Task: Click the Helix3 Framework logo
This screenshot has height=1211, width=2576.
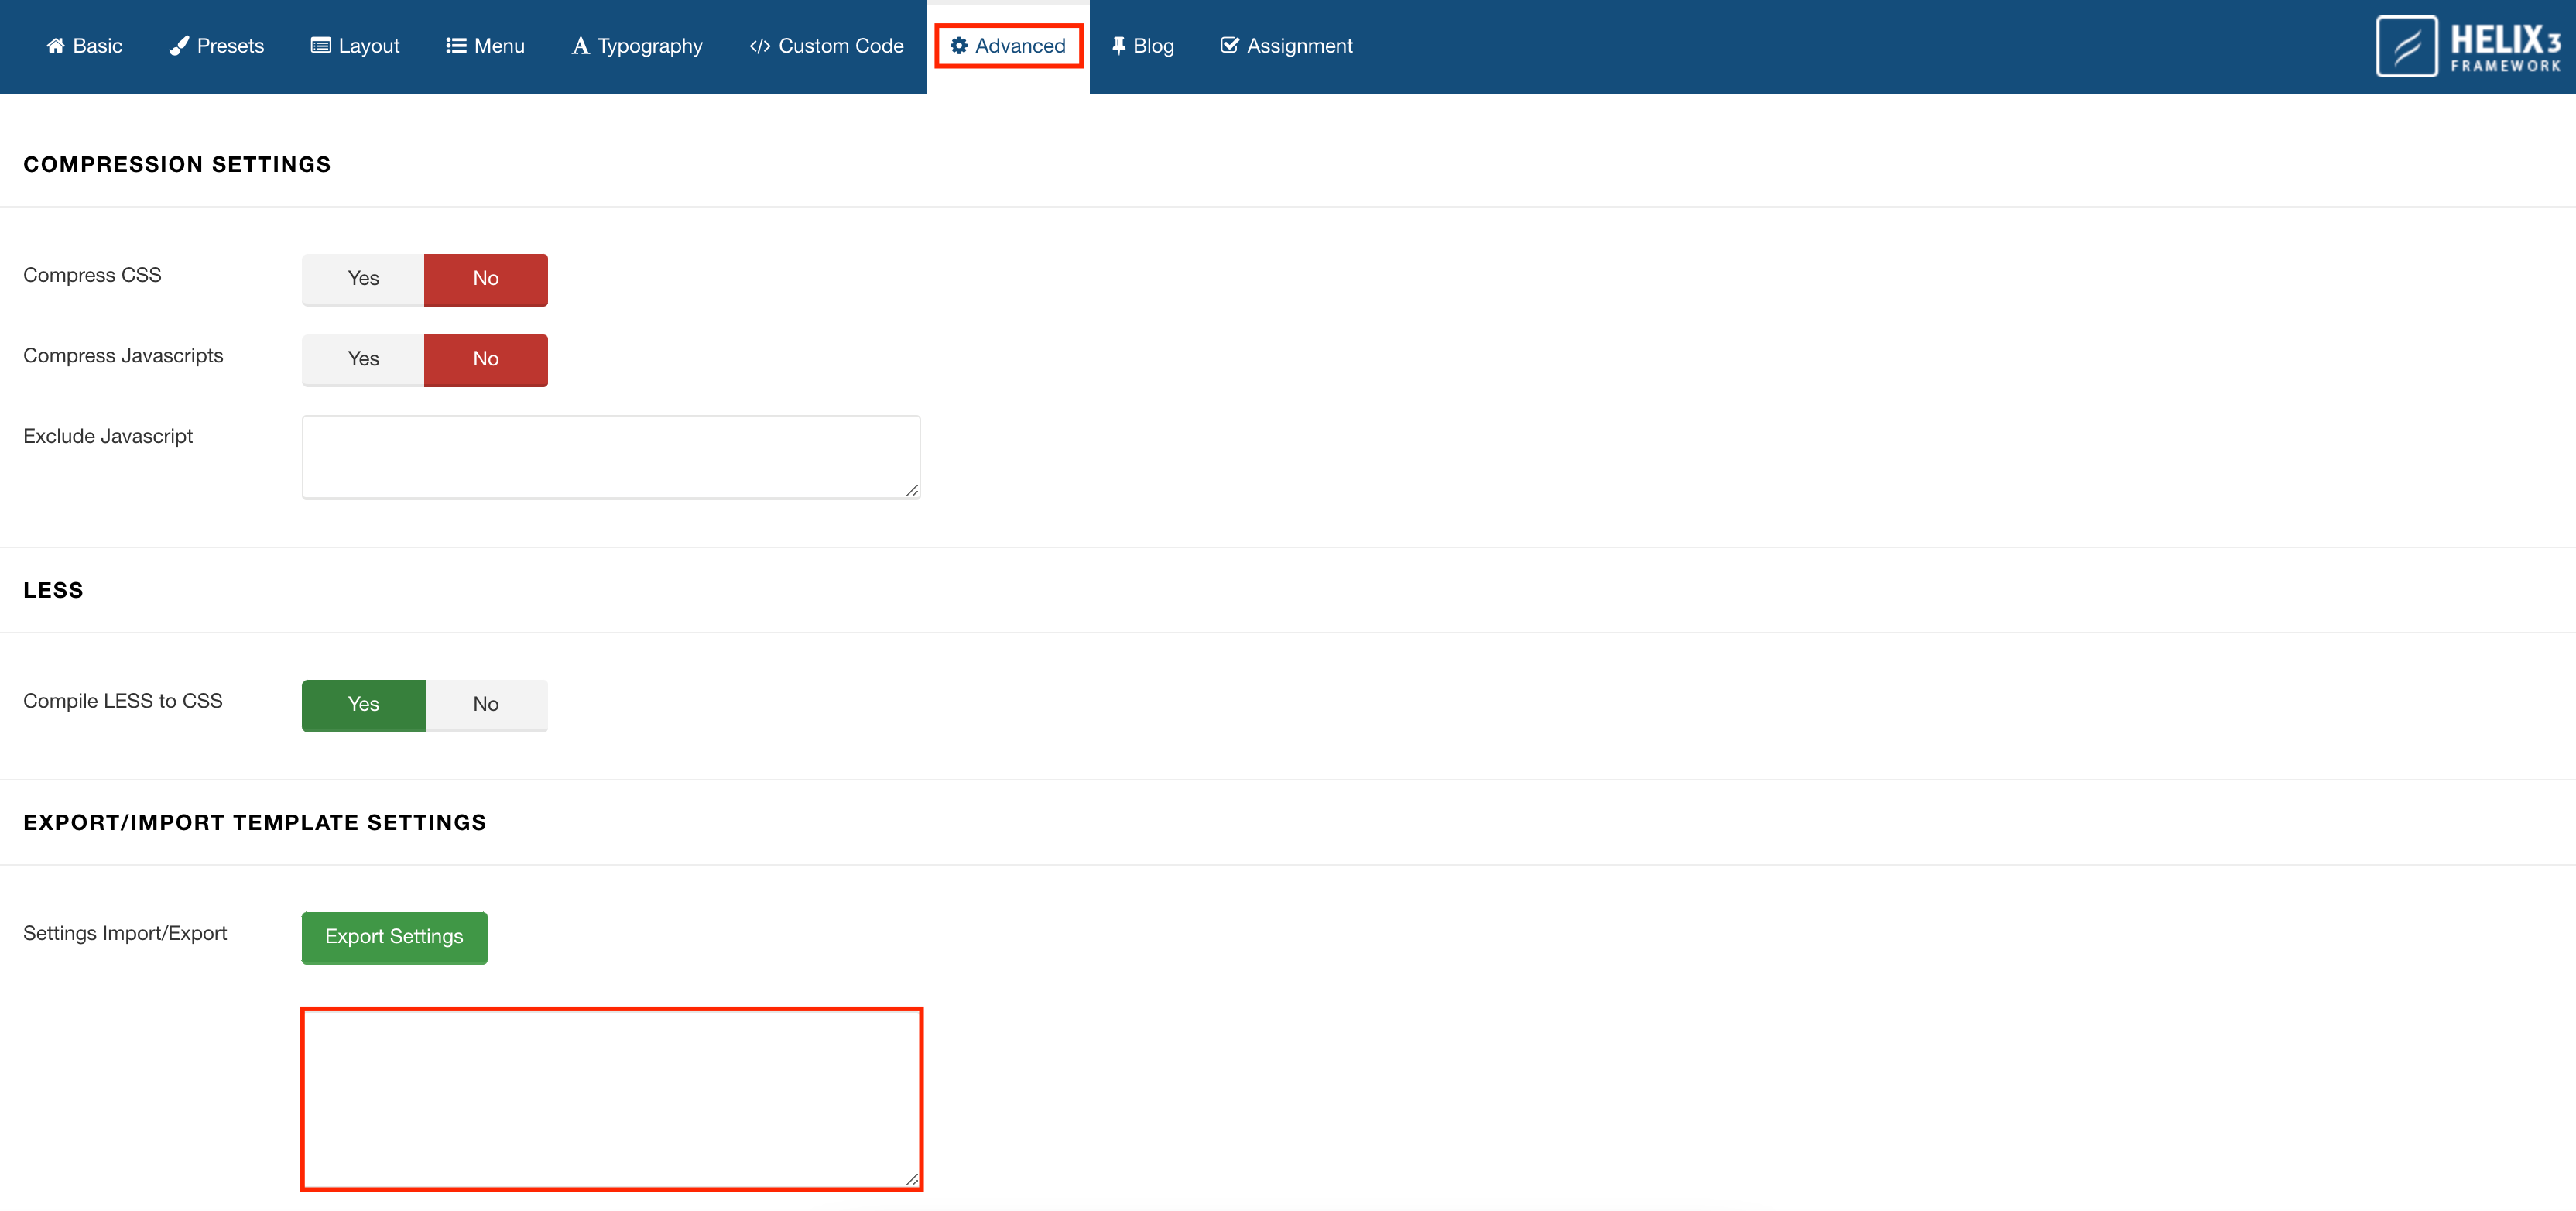Action: 2468,46
